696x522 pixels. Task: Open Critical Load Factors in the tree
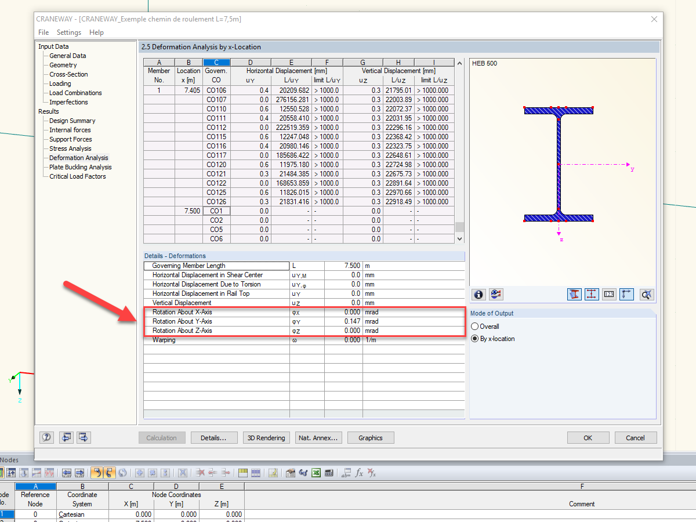[77, 176]
